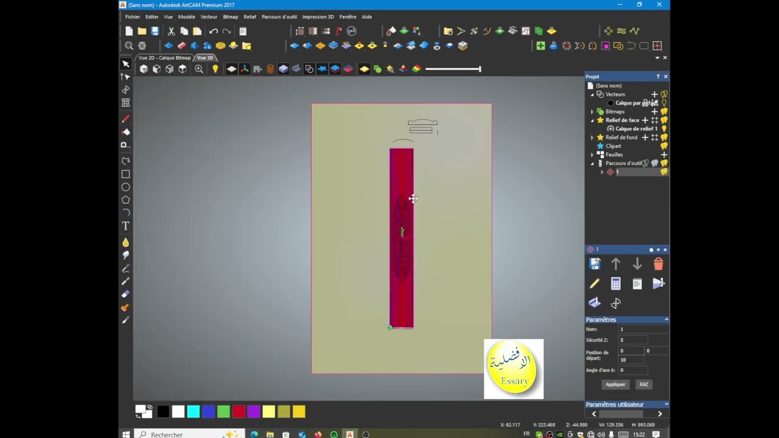
Task: Expand the Bitmaps tree node
Action: (x=592, y=112)
